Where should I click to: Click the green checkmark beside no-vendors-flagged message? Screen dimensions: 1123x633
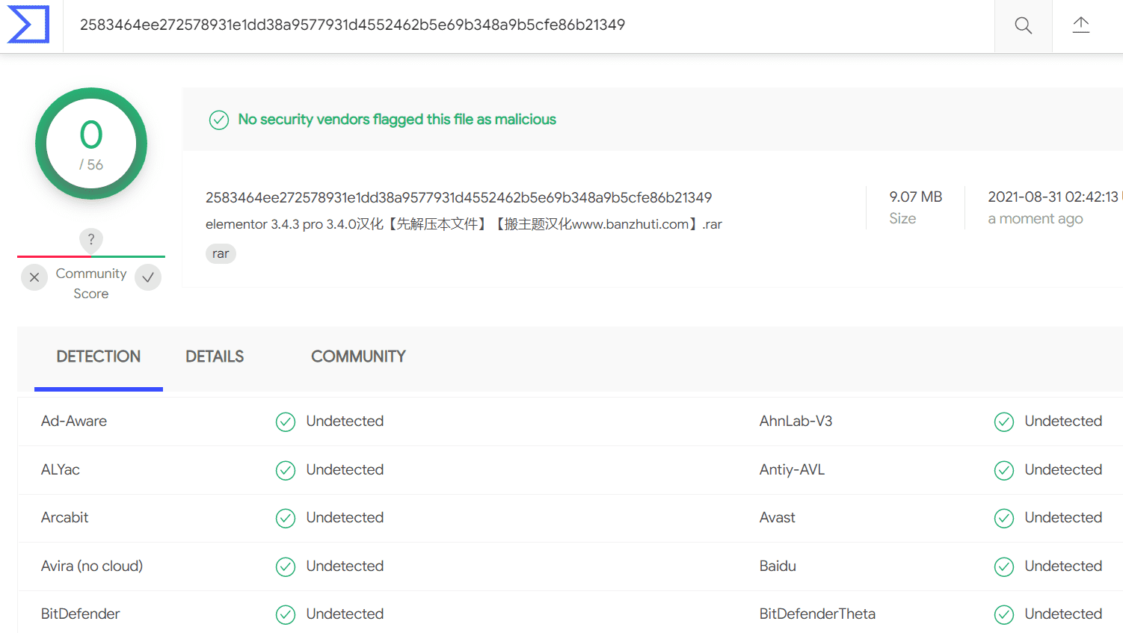pyautogui.click(x=219, y=120)
